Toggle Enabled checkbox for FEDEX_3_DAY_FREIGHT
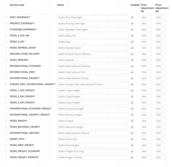Image resolution: width=172 pixels, height=167 pixels. tap(132, 102)
